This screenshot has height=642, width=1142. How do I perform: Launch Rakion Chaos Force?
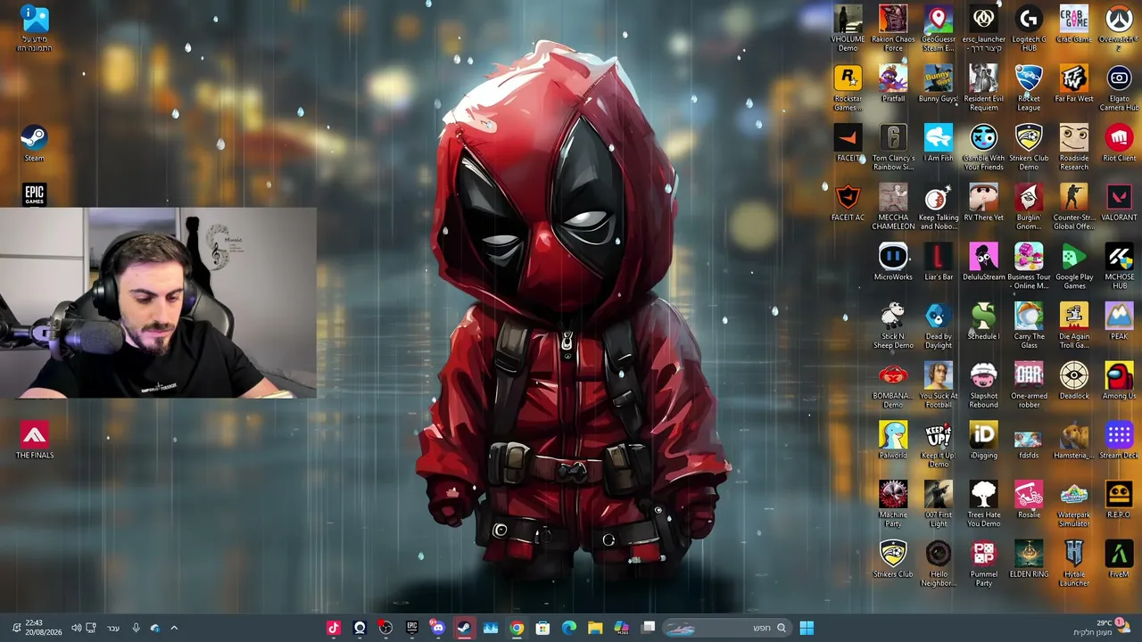coord(893,28)
